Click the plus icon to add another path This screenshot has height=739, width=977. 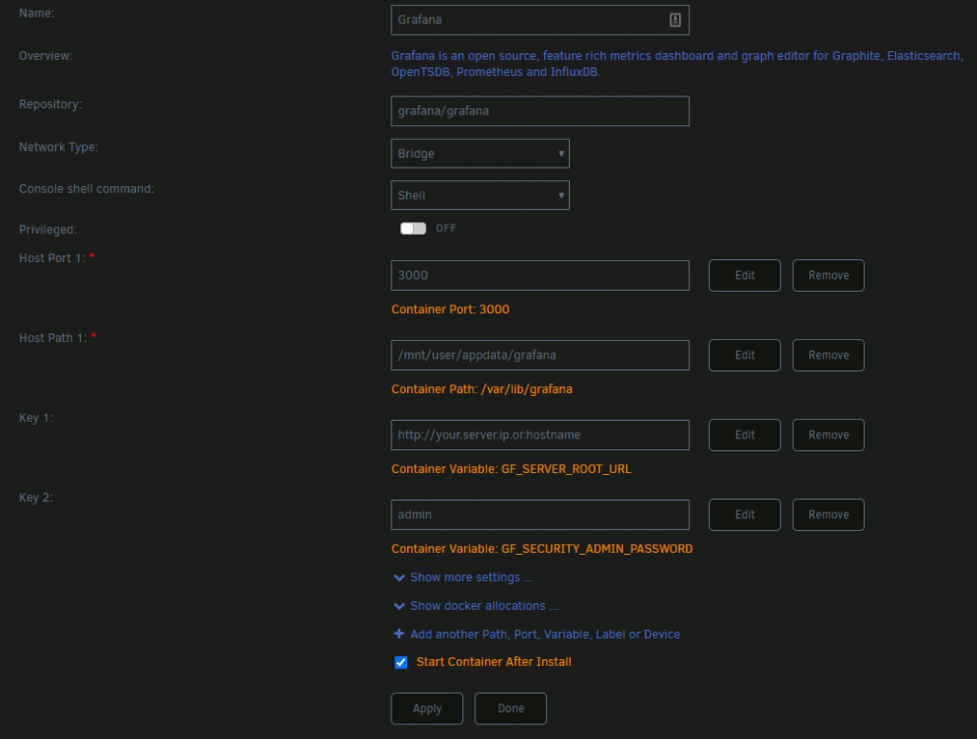[398, 634]
